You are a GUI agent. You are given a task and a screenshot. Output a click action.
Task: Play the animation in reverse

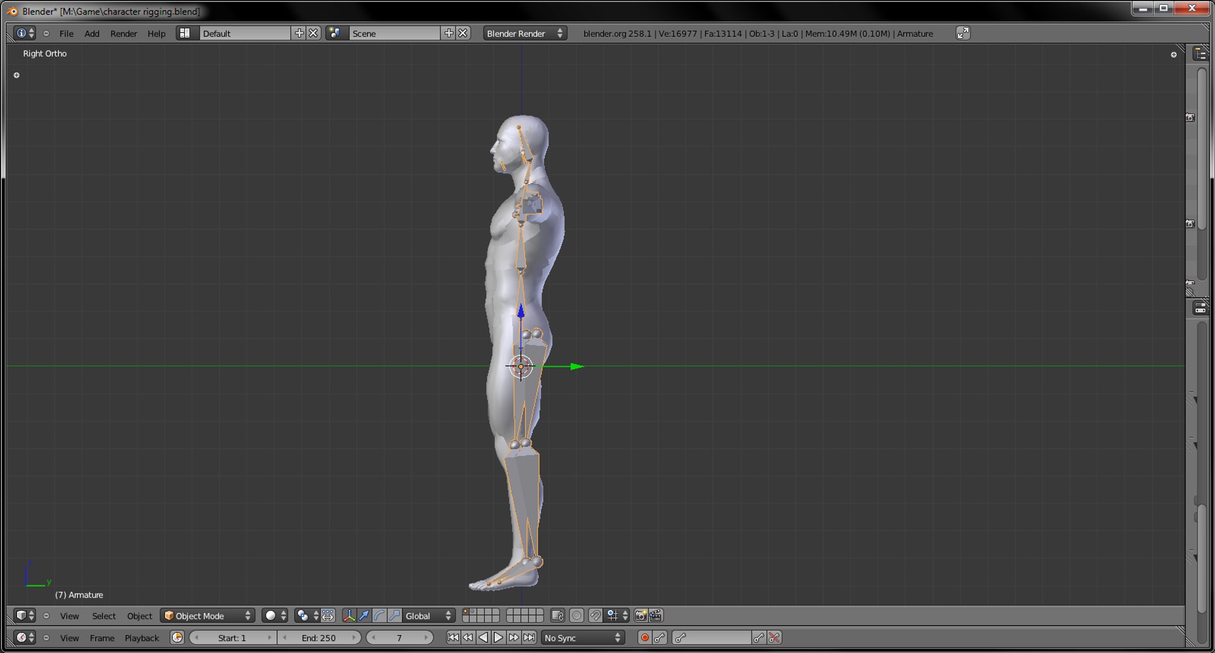[483, 638]
